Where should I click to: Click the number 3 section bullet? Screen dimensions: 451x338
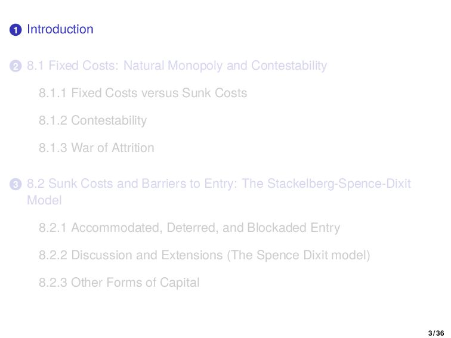[x=16, y=184]
